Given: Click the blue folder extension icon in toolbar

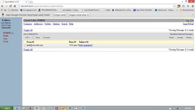Looking at the screenshot, I should pyautogui.click(x=183, y=6).
